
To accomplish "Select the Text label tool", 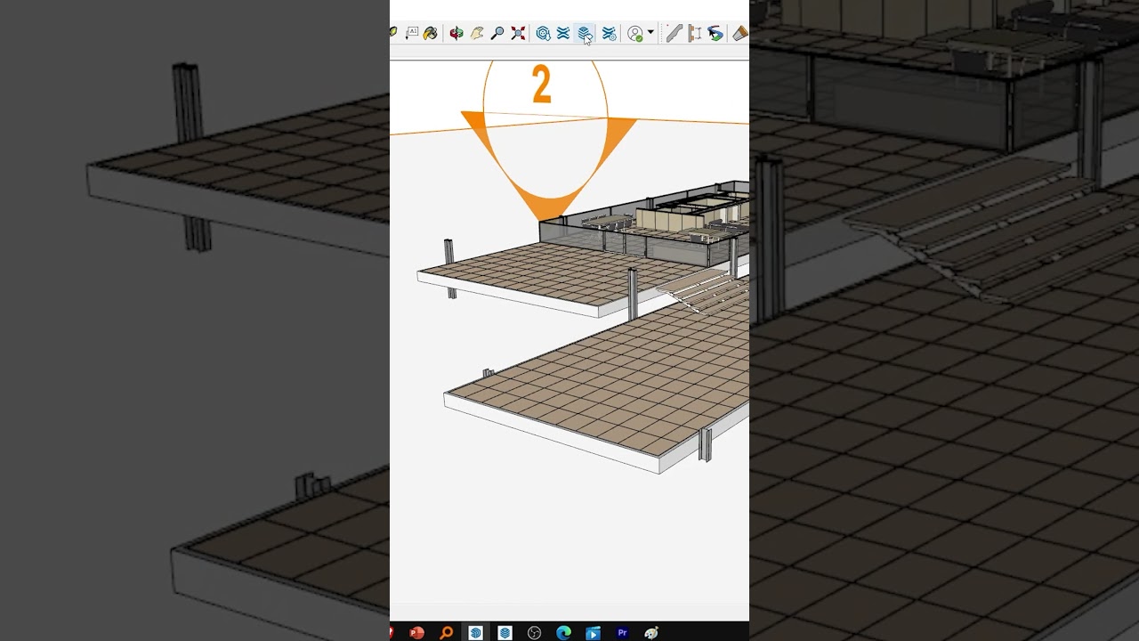I will (412, 33).
